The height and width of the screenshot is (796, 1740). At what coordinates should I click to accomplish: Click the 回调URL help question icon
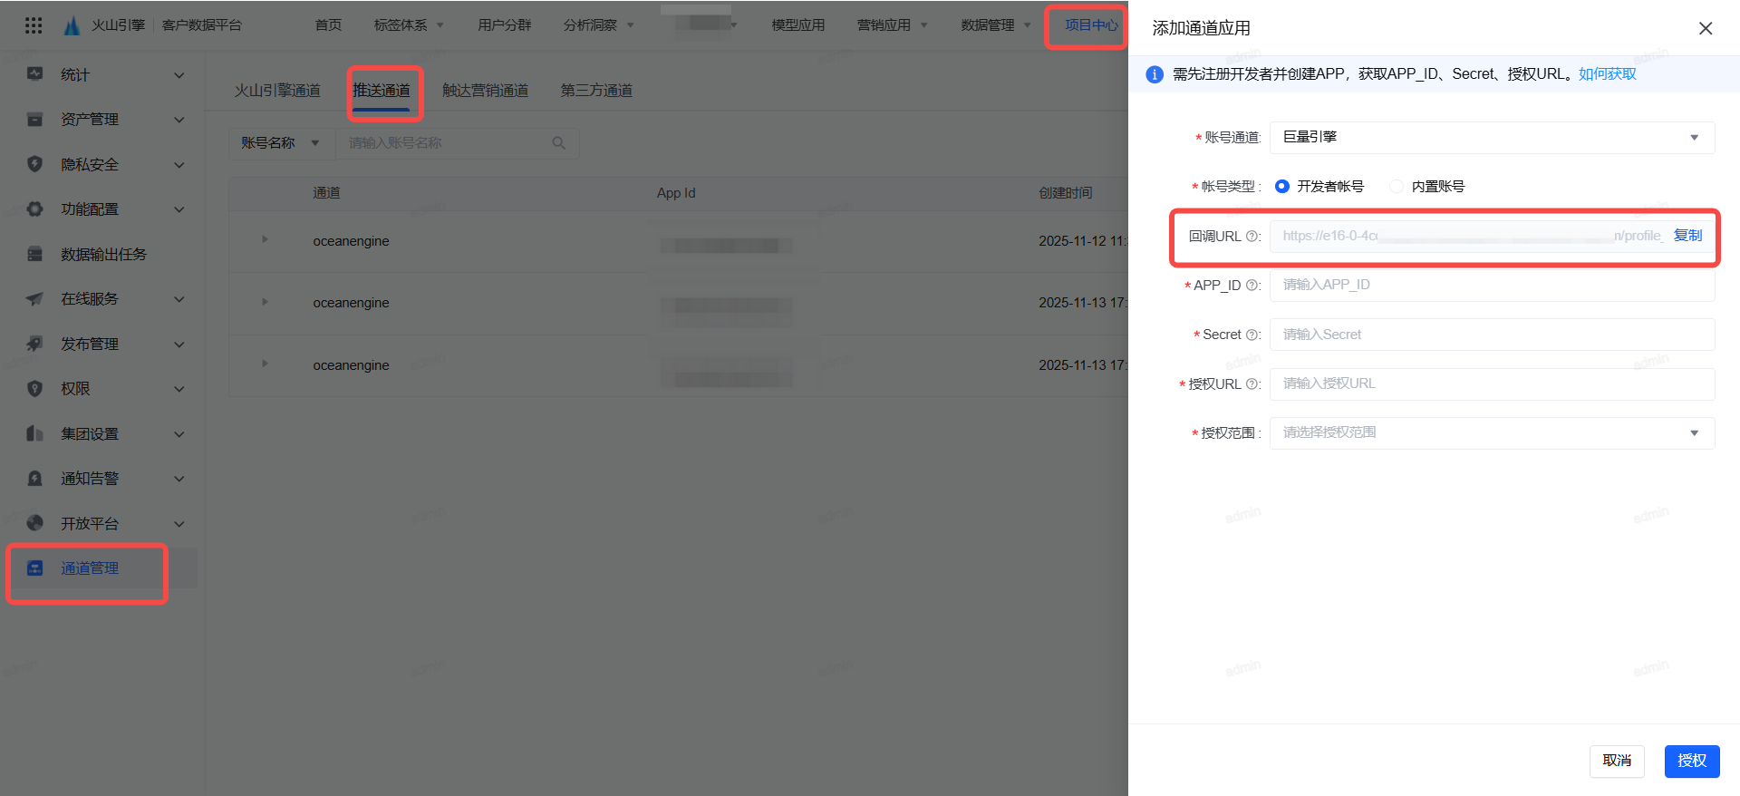tap(1252, 237)
